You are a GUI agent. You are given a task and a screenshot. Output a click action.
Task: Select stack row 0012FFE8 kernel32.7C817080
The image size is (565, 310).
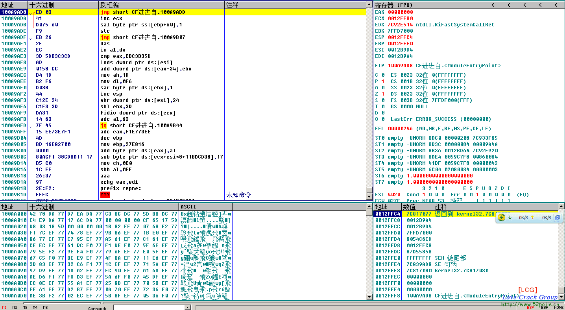pos(465,271)
